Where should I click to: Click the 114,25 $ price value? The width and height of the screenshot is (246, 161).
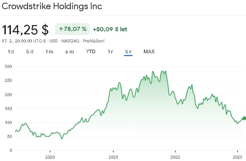pyautogui.click(x=26, y=29)
